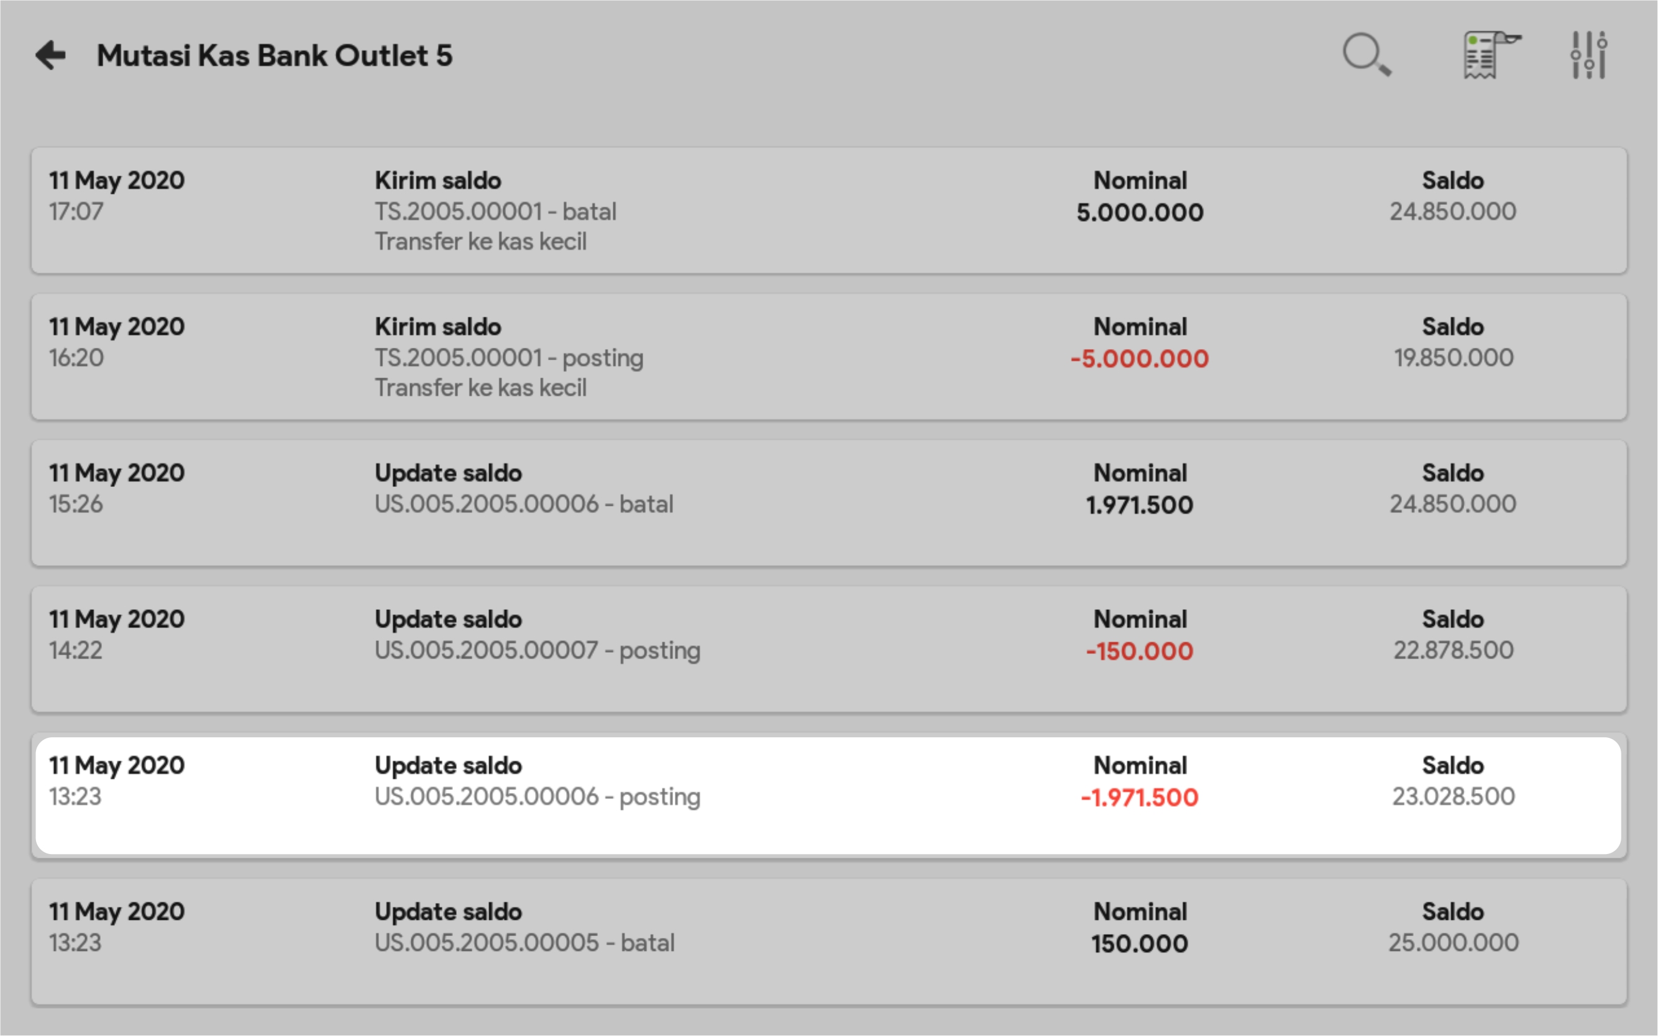Click saldo value 19.850.000

pyautogui.click(x=1453, y=358)
